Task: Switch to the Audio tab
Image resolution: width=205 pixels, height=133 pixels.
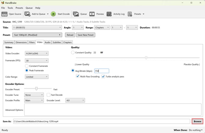Action: (47, 42)
